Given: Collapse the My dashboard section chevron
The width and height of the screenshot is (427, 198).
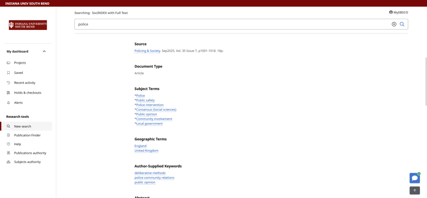Looking at the screenshot, I should click(x=44, y=51).
